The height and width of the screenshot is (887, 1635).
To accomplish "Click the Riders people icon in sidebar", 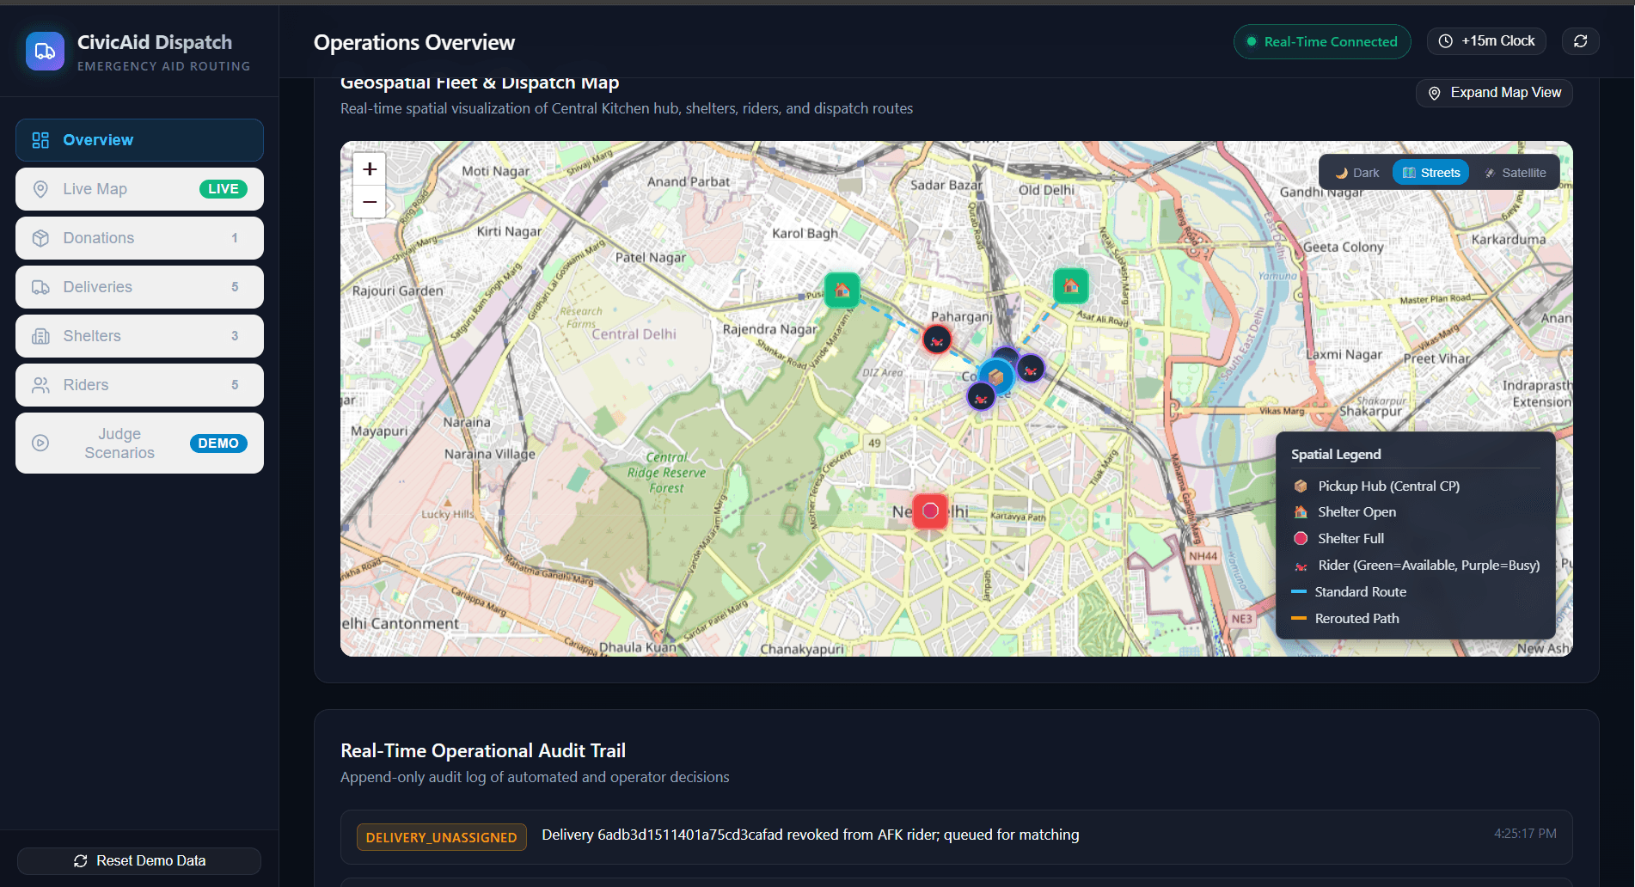I will [40, 385].
